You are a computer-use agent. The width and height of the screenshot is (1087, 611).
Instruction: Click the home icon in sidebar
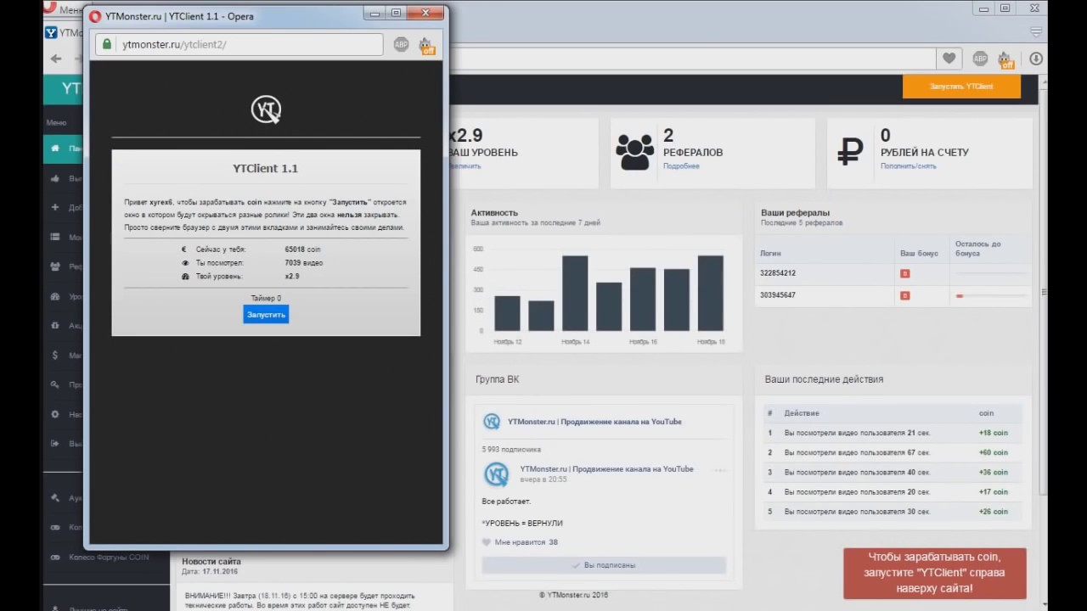54,149
